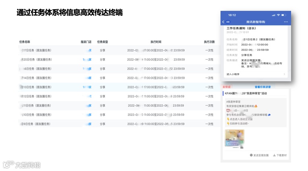
Task: Click 任务名称 column header
Action: click(25, 42)
